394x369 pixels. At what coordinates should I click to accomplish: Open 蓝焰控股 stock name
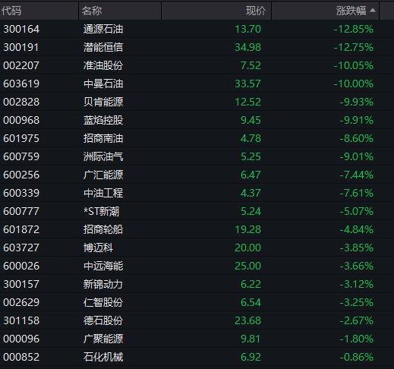[x=103, y=120]
